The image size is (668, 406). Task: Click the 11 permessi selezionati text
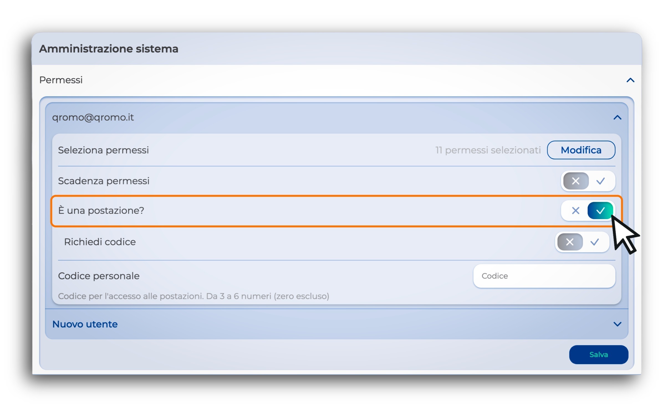tap(488, 150)
